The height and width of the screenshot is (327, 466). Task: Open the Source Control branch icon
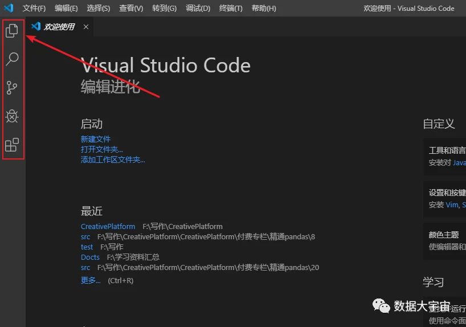point(12,88)
